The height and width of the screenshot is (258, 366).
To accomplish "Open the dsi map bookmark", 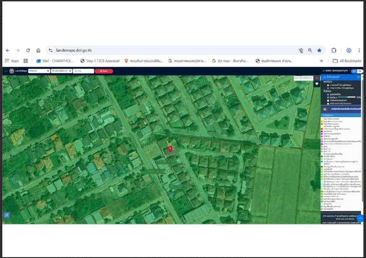I will 230,61.
